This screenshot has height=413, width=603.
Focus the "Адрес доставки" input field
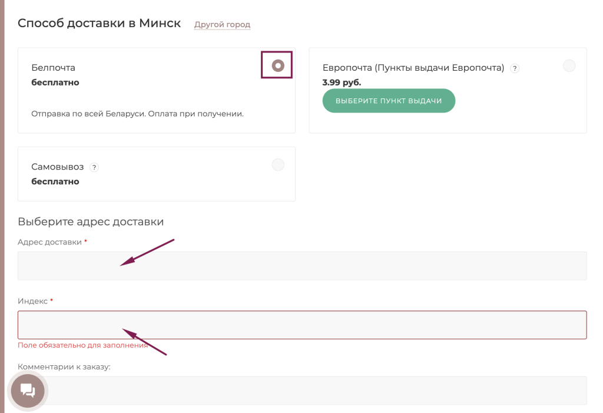coord(302,266)
